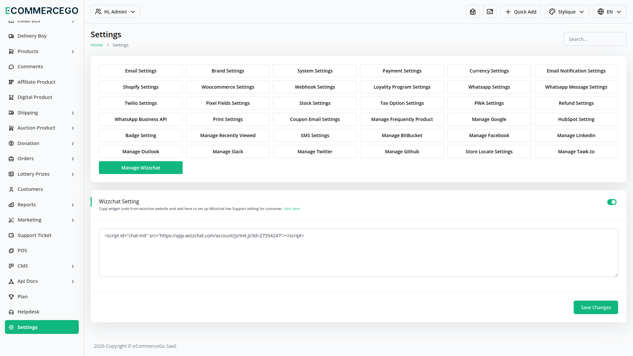Viewport: 633px width, 356px height.
Task: Click the Donation coin icon
Action: point(11,143)
